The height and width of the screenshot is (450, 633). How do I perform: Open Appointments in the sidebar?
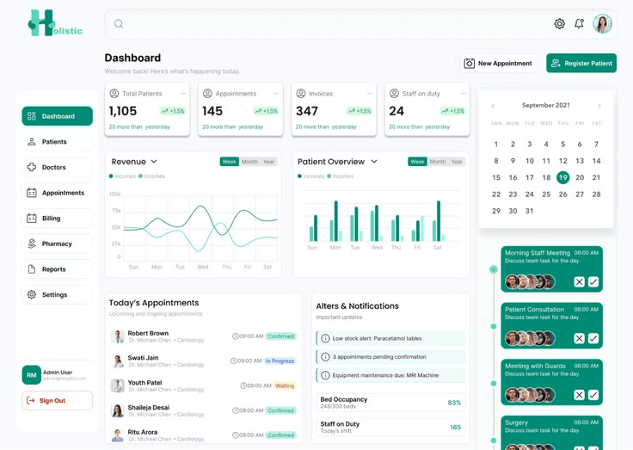click(x=57, y=193)
